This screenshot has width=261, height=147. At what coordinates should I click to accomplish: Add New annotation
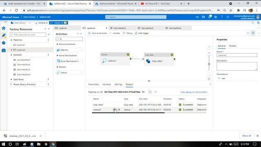point(222,78)
